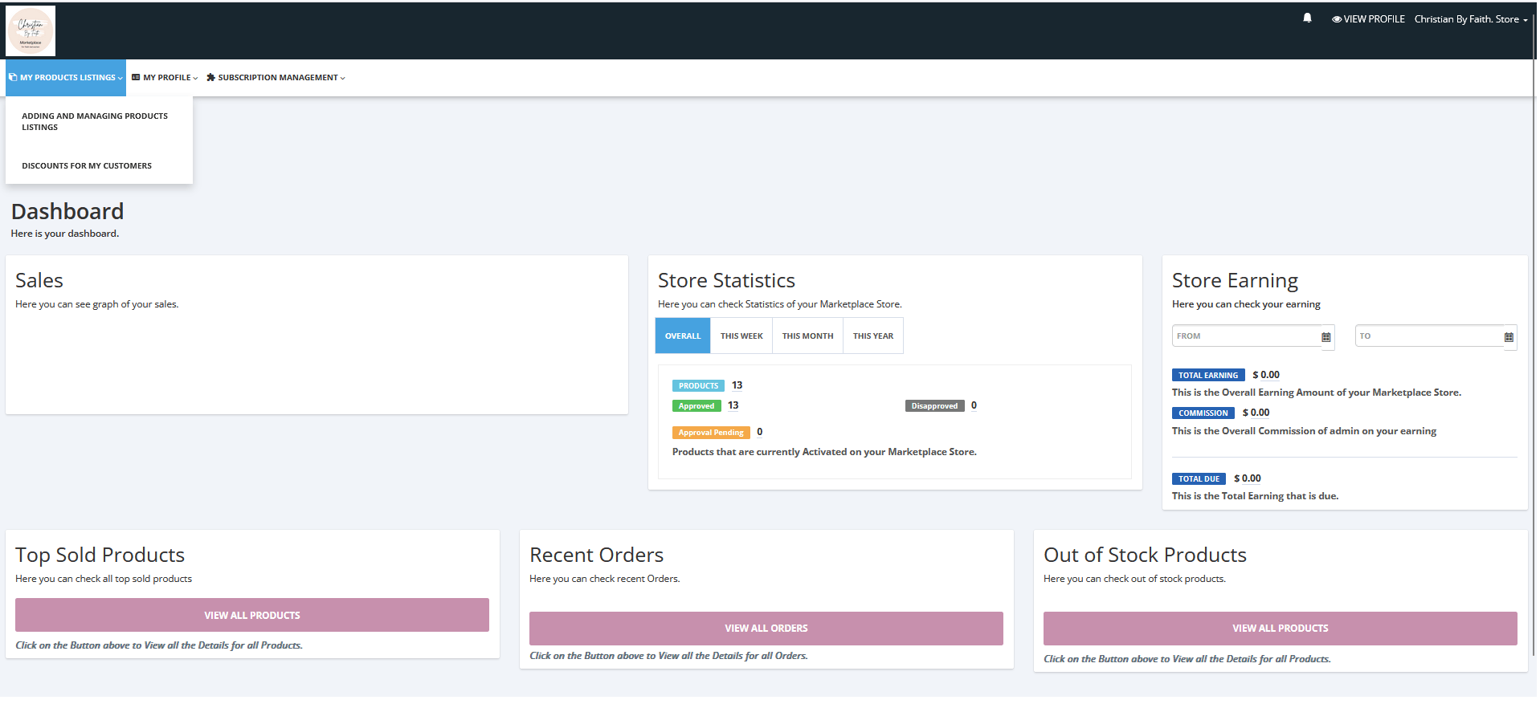Click the FROM date input field
Screen dimensions: 1540x704
pyautogui.click(x=1245, y=336)
